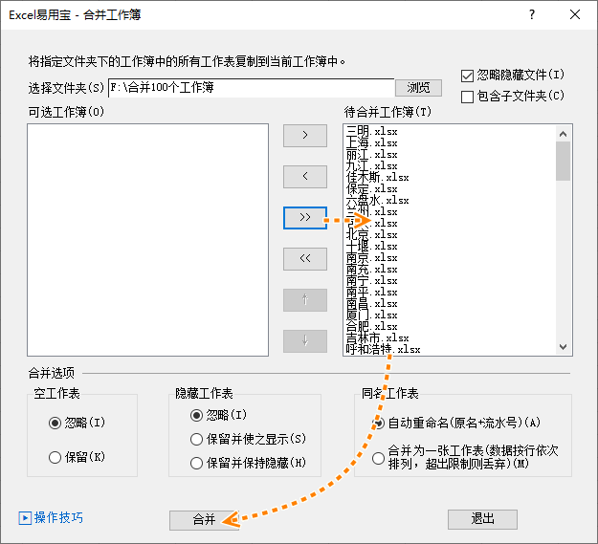Focus the 选择文件夹 path input field

point(252,88)
